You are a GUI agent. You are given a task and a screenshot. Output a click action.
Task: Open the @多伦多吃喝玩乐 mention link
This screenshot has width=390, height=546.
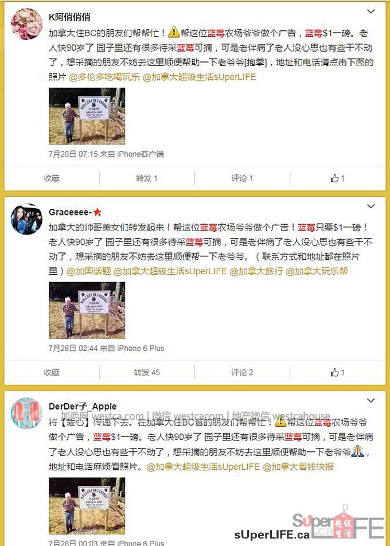pyautogui.click(x=104, y=77)
